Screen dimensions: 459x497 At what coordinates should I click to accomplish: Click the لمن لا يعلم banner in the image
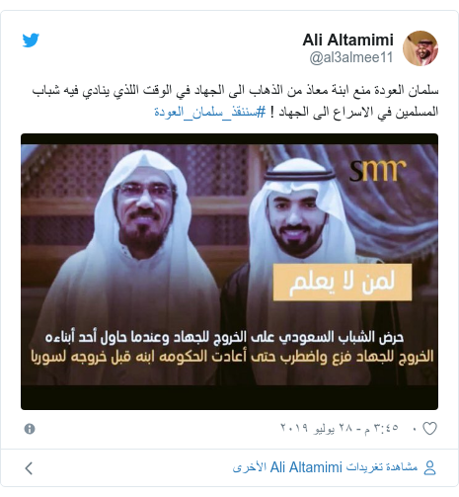343,282
